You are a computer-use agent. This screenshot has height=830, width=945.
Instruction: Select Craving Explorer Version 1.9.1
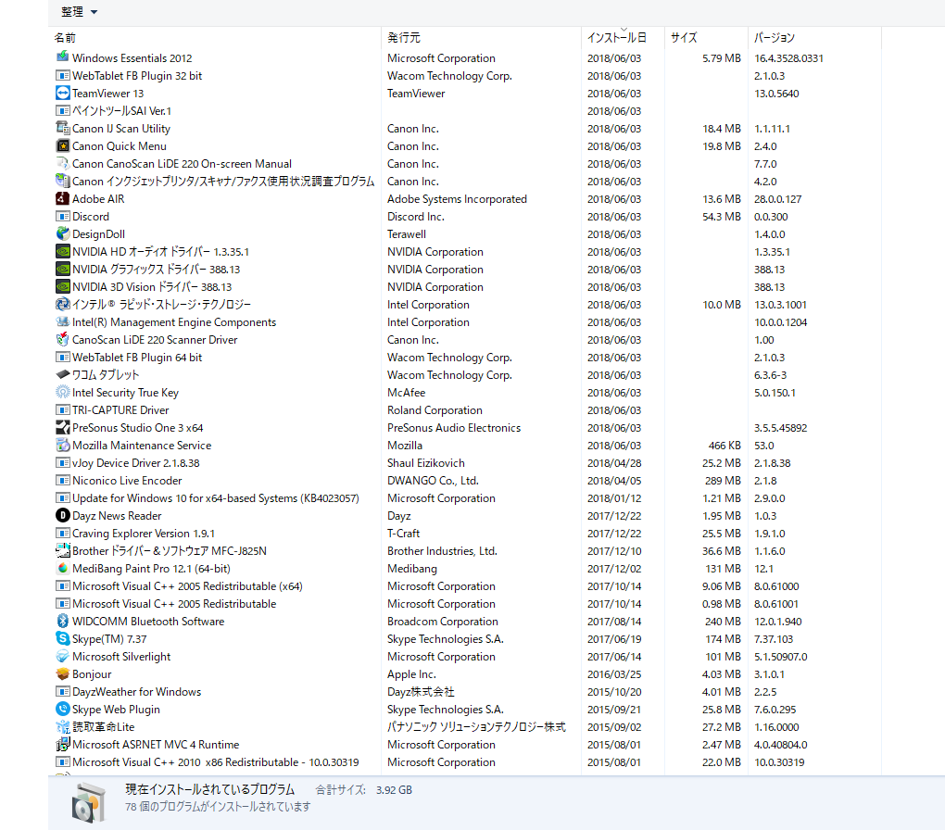tap(144, 533)
